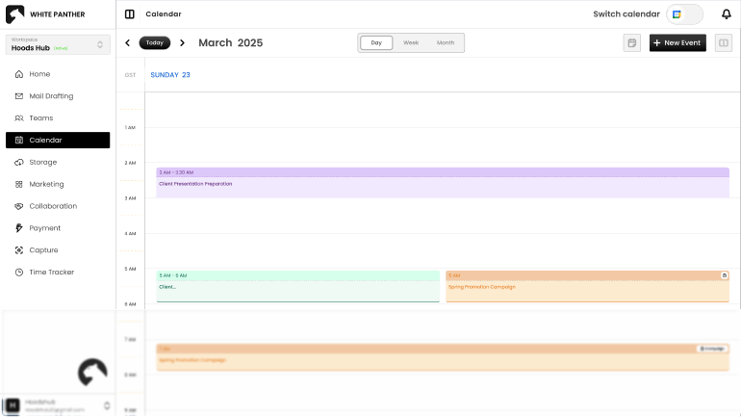The height and width of the screenshot is (417, 741).
Task: Go to Payment section
Action: pos(44,228)
